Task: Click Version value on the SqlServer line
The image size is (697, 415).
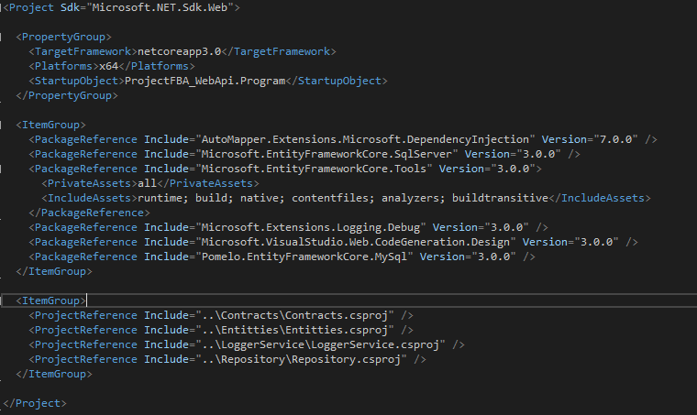Action: pos(538,154)
